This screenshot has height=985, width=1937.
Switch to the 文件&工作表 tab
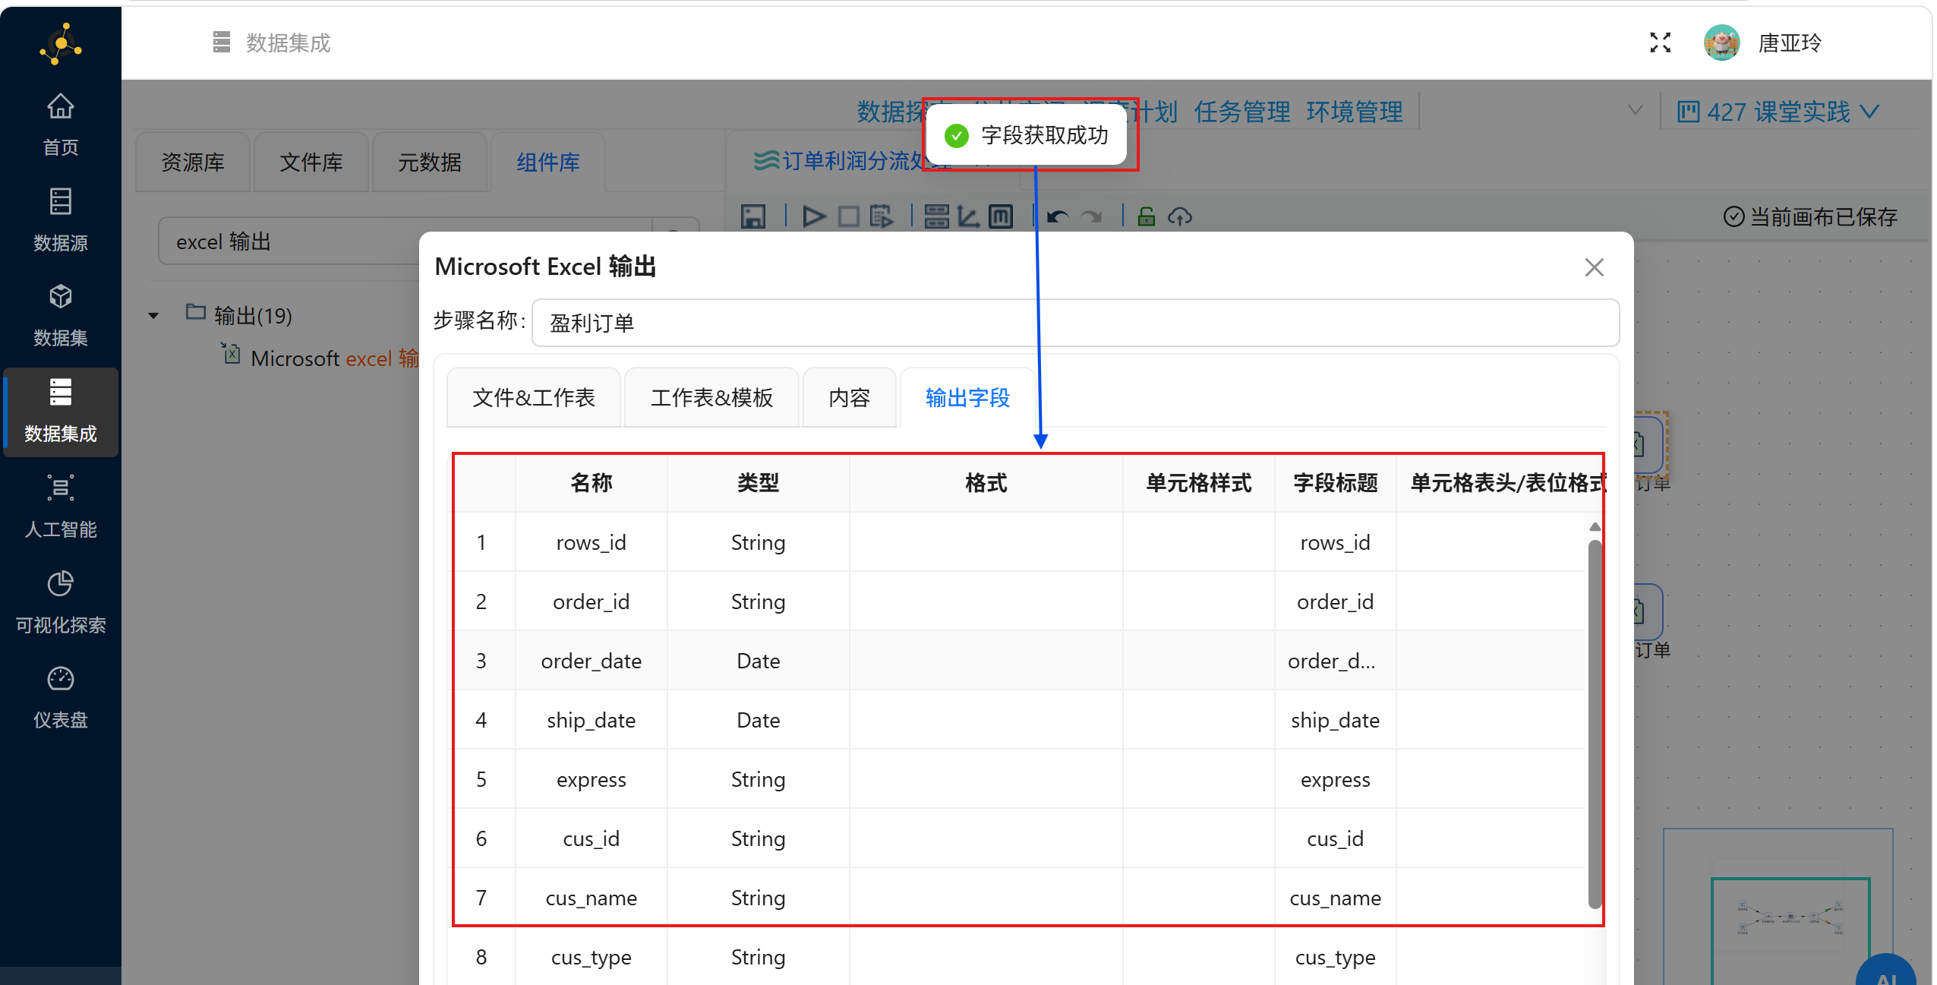tap(533, 398)
